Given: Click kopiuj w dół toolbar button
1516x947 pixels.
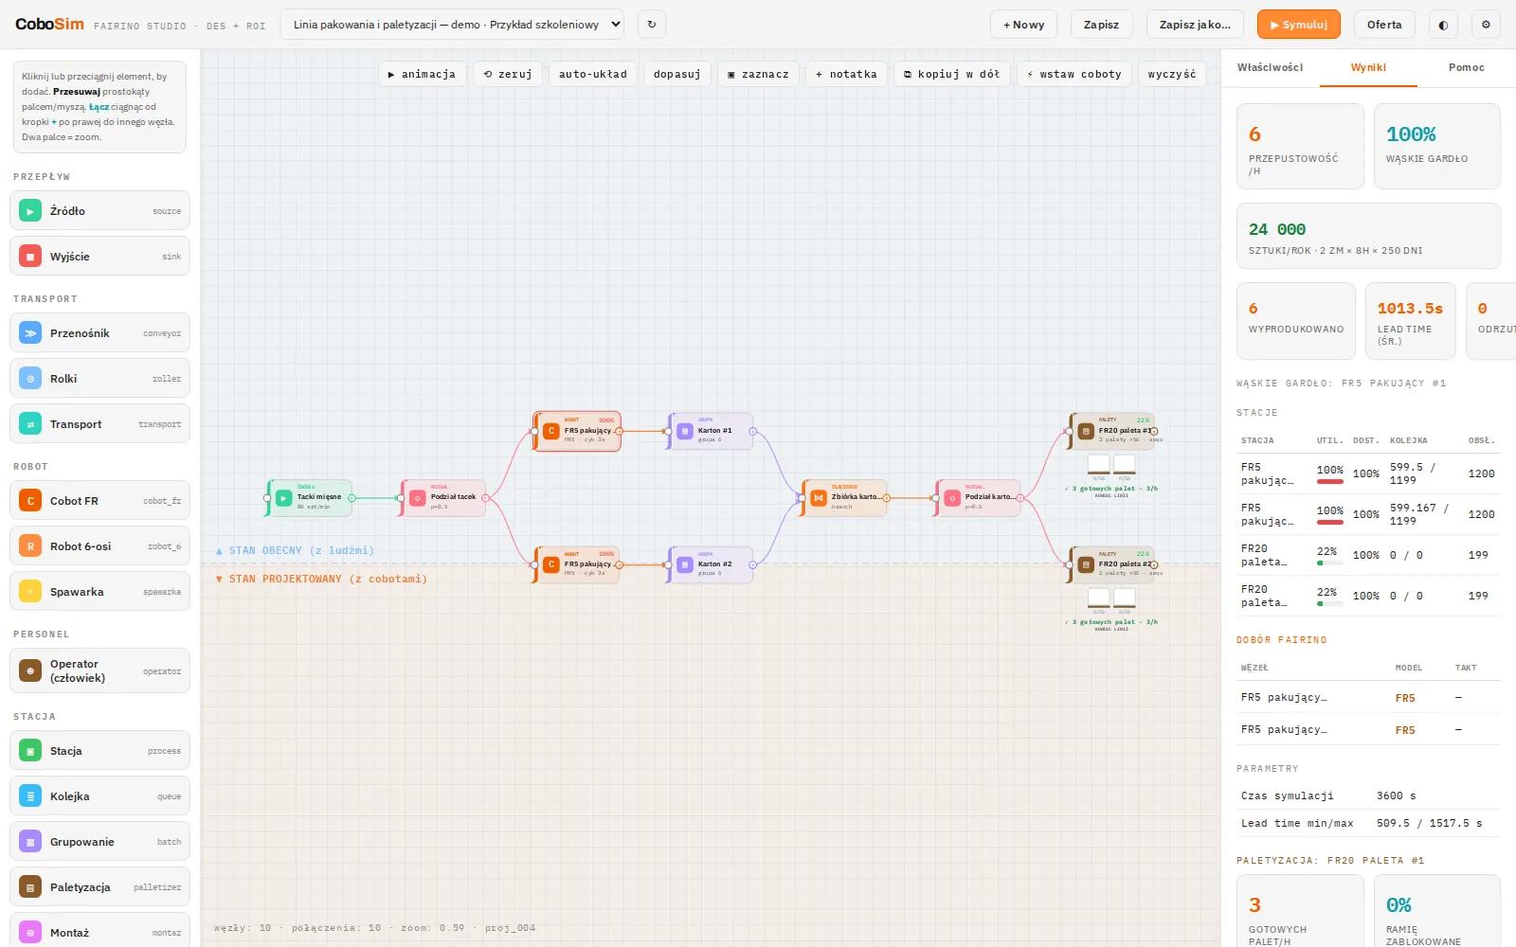Looking at the screenshot, I should [x=952, y=74].
